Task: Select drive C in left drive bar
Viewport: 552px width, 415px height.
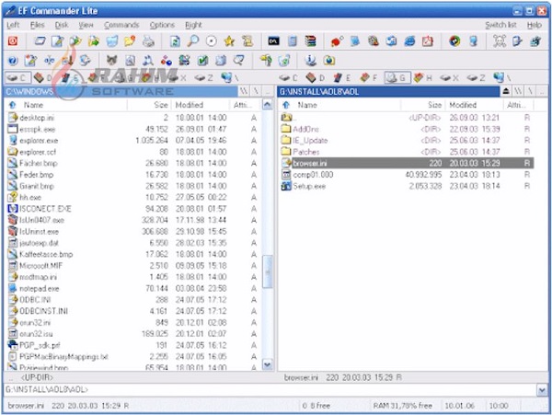Action: (x=17, y=78)
